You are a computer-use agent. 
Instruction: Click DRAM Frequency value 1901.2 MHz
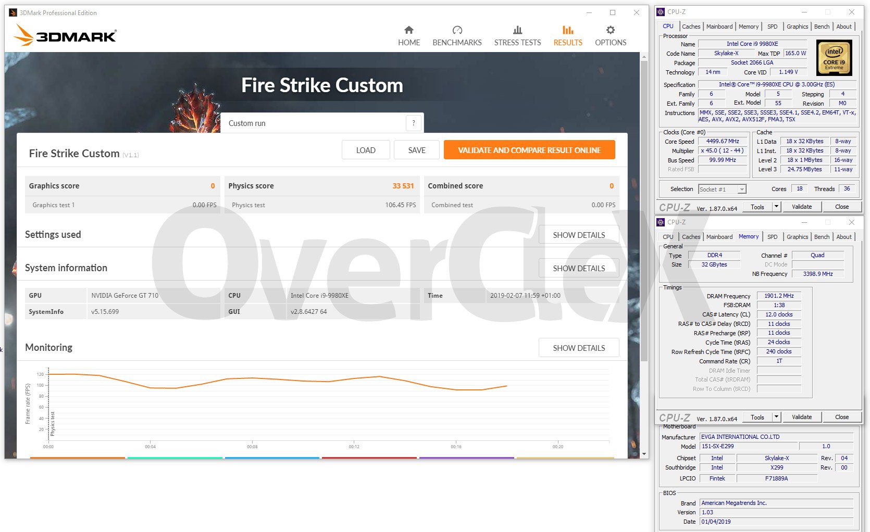pyautogui.click(x=779, y=296)
